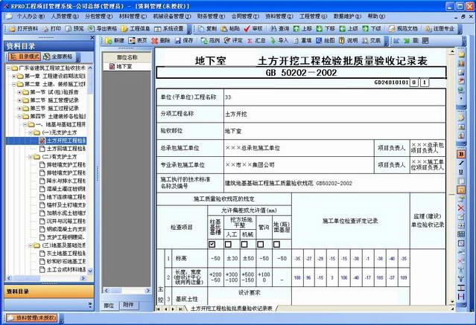Click the 审核 review checkmark icon
Screen dimensions: 476x325
[247, 29]
